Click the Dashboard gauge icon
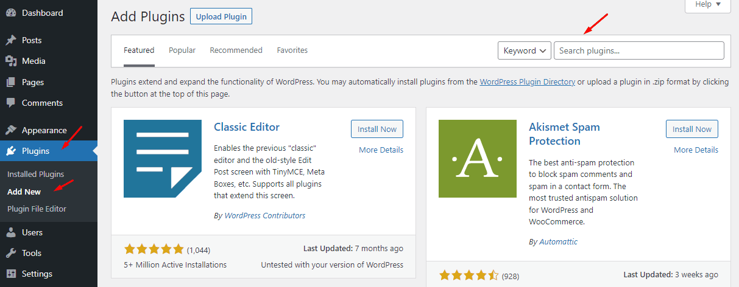Image resolution: width=739 pixels, height=287 pixels. click(11, 13)
